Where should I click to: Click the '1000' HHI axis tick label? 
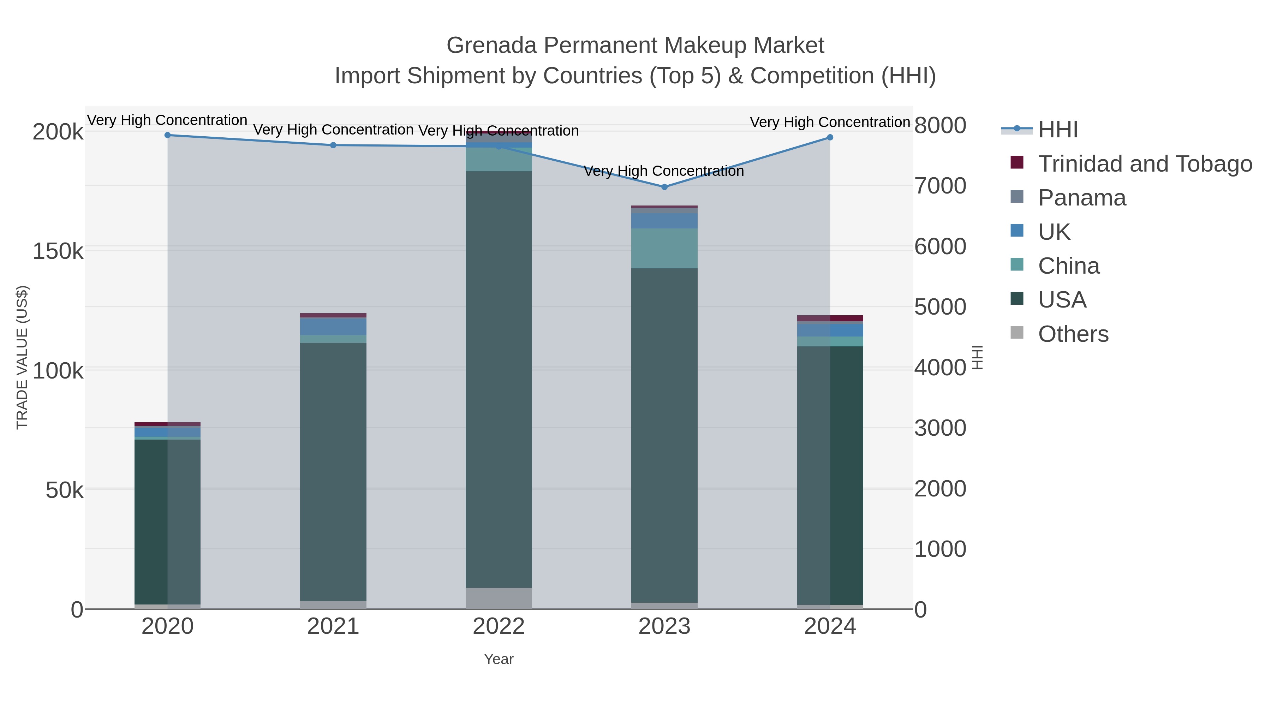tap(941, 549)
